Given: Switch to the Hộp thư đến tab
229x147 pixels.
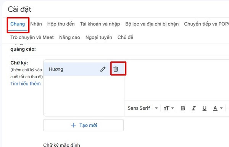Looking at the screenshot, I should click(61, 24).
